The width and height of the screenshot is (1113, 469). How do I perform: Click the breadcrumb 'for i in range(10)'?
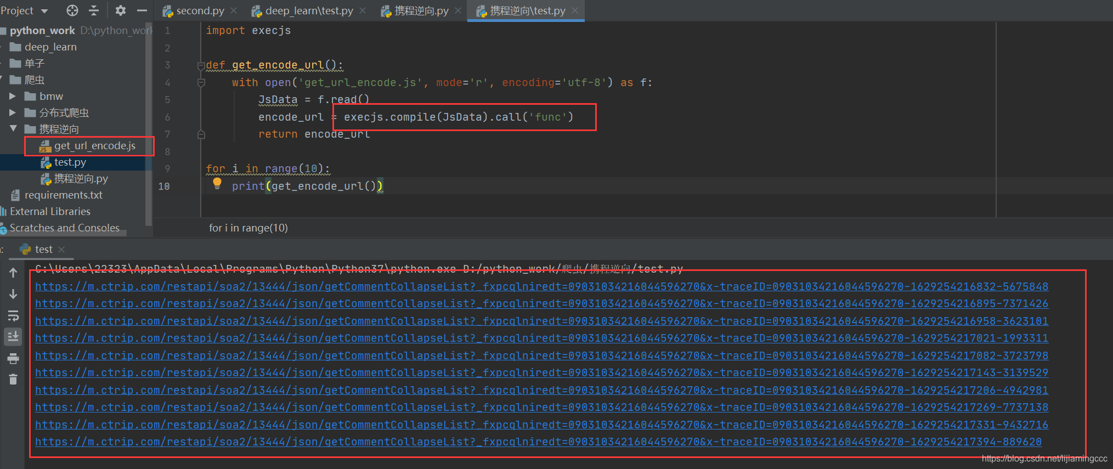248,228
